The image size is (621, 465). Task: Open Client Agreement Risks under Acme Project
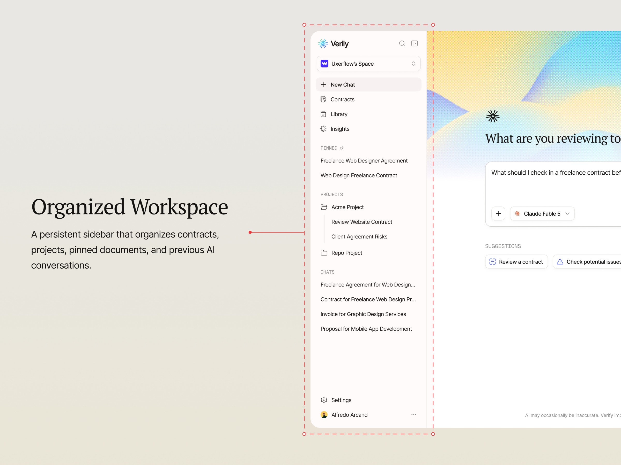pos(359,237)
